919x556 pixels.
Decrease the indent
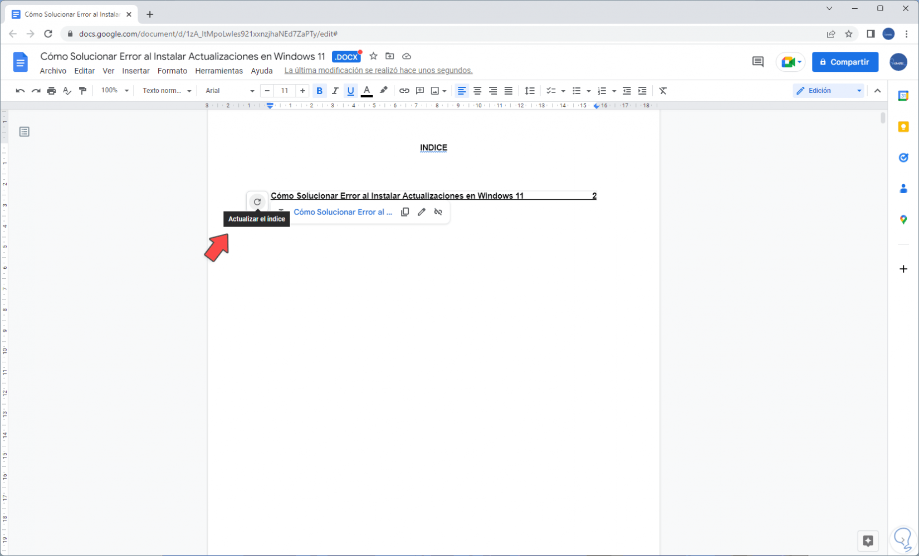coord(627,91)
